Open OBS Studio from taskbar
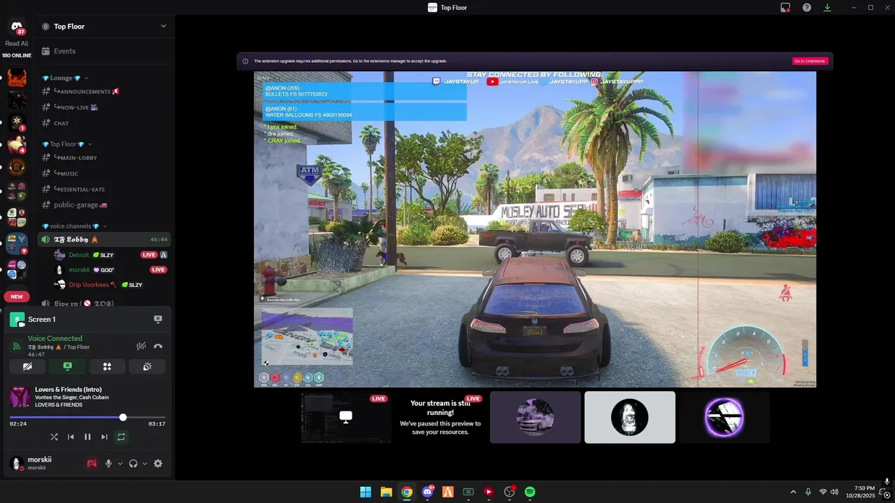The width and height of the screenshot is (895, 503). (509, 492)
